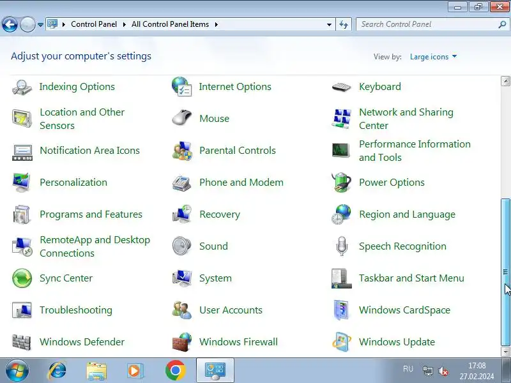Click All Control Panel Items breadcrumb
Viewport: 511px width, 383px height.
pos(170,24)
